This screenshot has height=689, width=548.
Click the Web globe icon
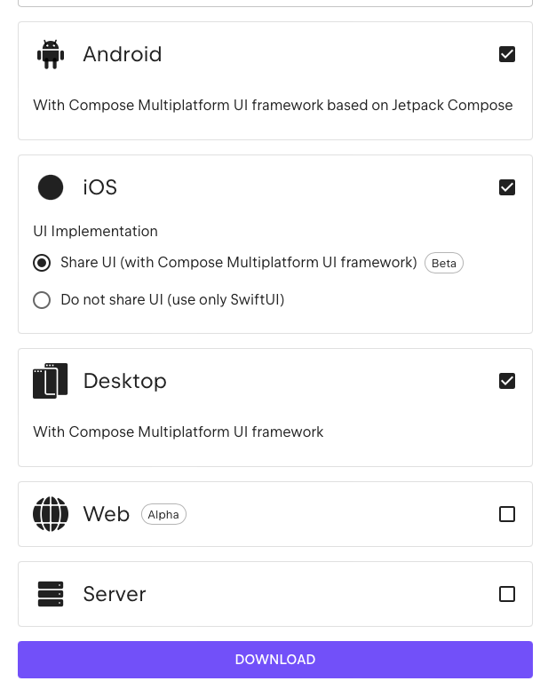click(x=51, y=514)
